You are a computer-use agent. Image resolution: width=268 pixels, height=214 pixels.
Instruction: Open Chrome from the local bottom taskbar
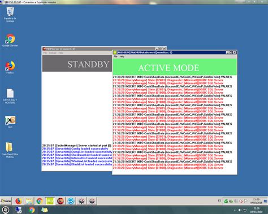pyautogui.click(x=32, y=209)
